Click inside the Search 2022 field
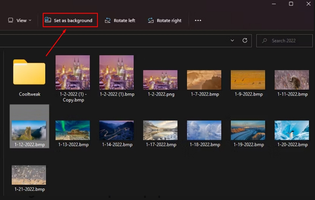315x200 pixels. 284,40
